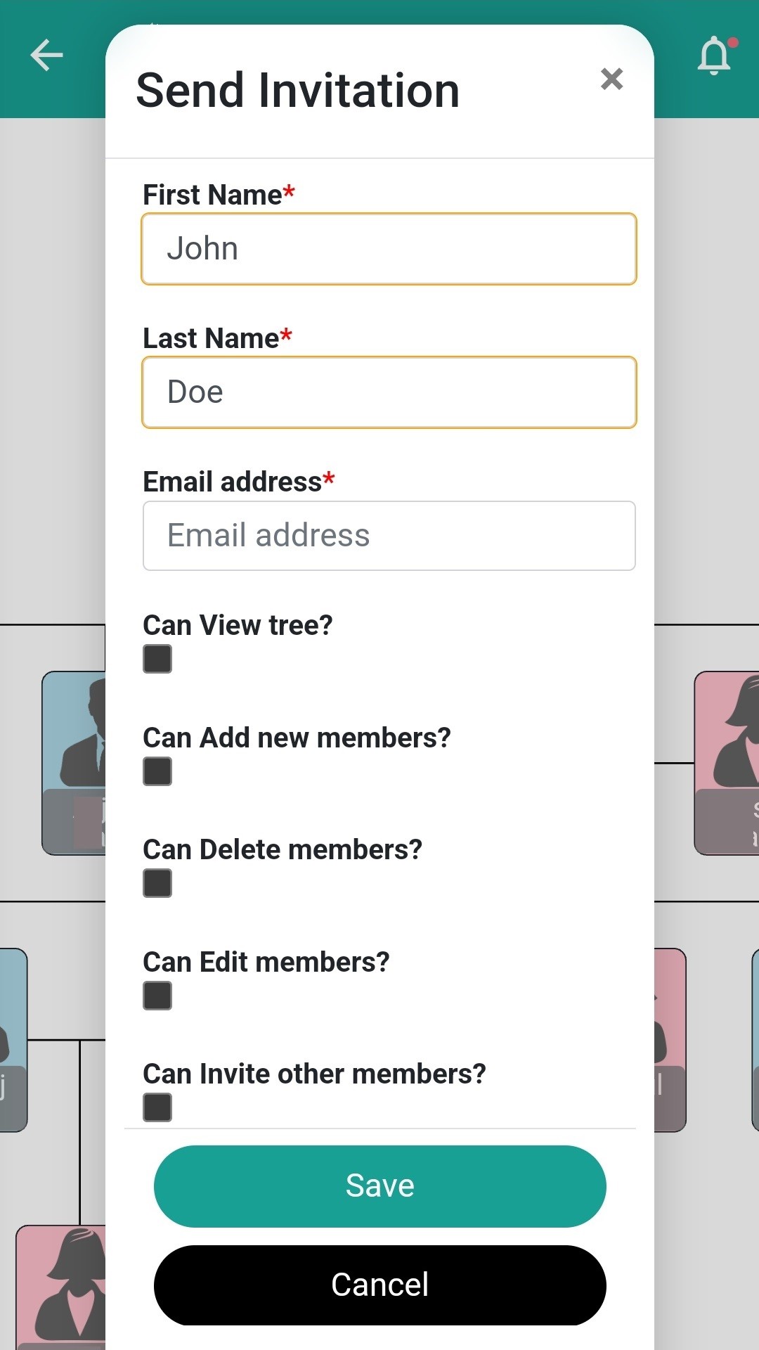Check Can Add new members
The image size is (759, 1350).
pos(157,771)
